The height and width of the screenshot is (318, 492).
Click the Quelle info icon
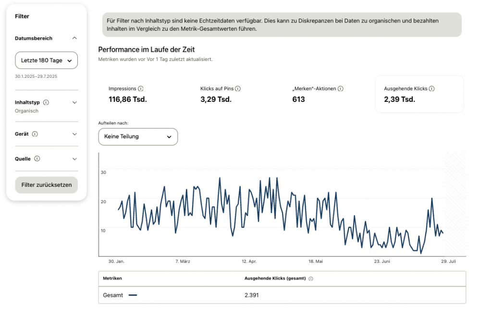[37, 159]
